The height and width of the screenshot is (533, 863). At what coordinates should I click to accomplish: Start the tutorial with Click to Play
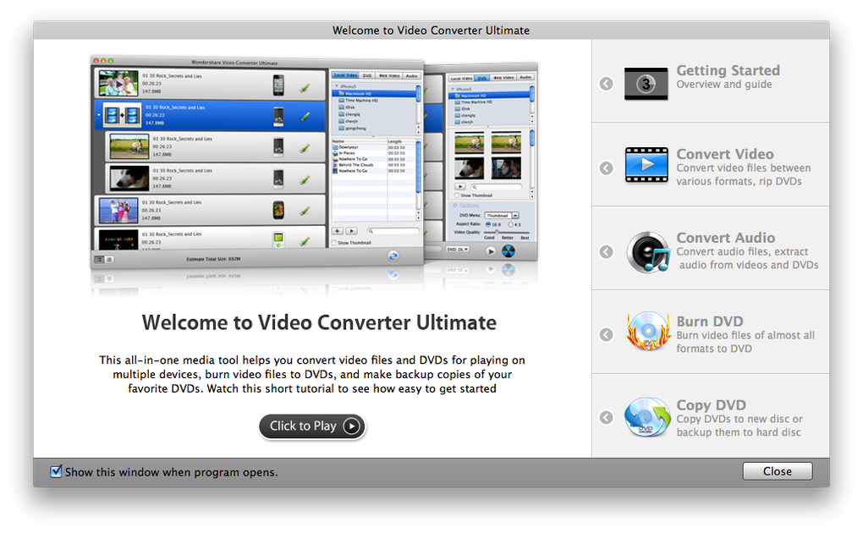tap(312, 426)
